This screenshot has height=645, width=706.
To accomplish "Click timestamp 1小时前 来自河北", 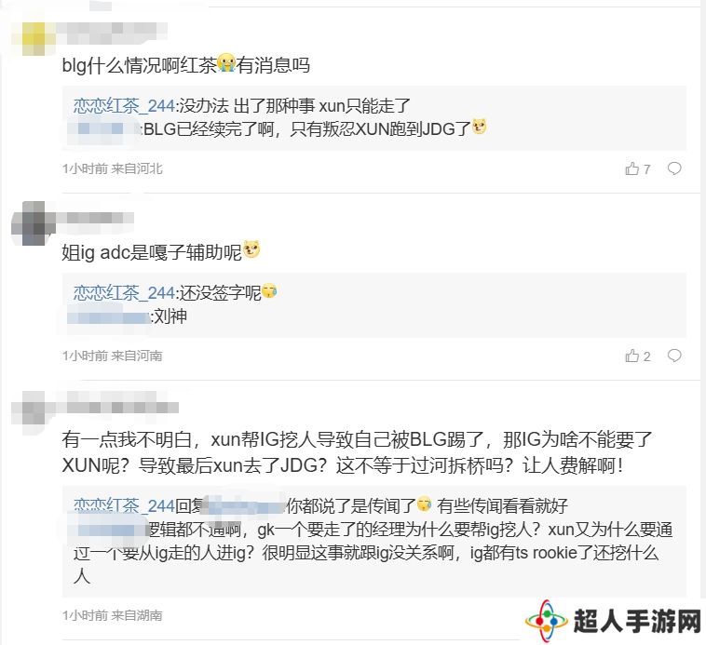I will click(112, 168).
